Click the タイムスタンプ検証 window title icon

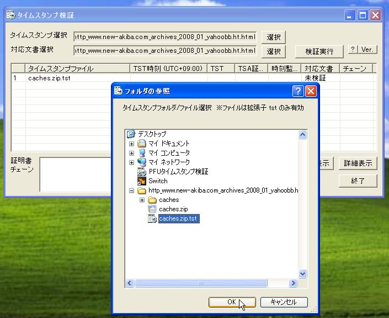point(10,15)
